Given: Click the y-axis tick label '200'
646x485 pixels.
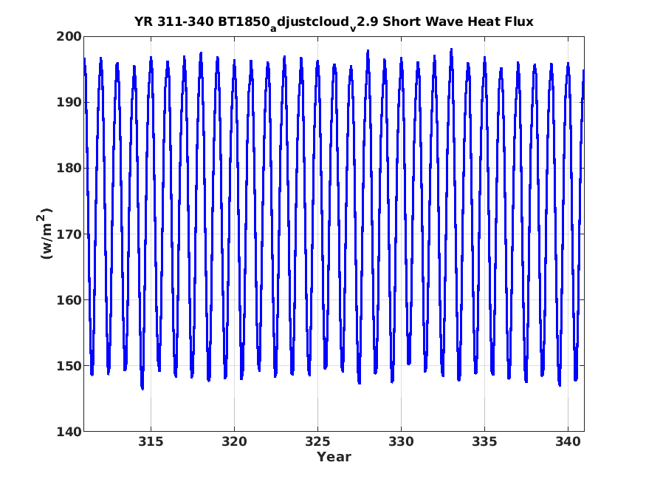Looking at the screenshot, I should 69,36.
